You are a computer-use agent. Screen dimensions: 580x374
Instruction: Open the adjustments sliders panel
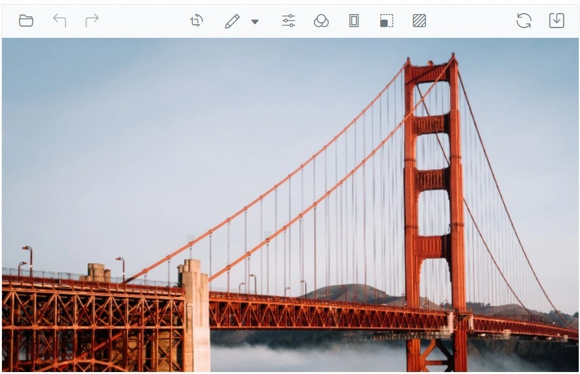288,21
